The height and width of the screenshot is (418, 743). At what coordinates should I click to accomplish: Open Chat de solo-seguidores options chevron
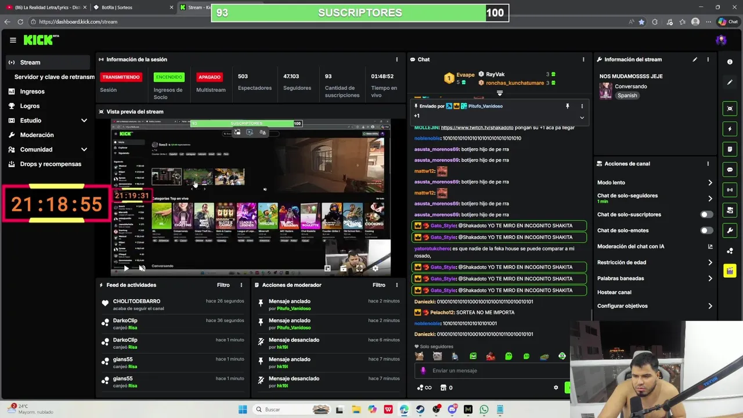pyautogui.click(x=710, y=199)
